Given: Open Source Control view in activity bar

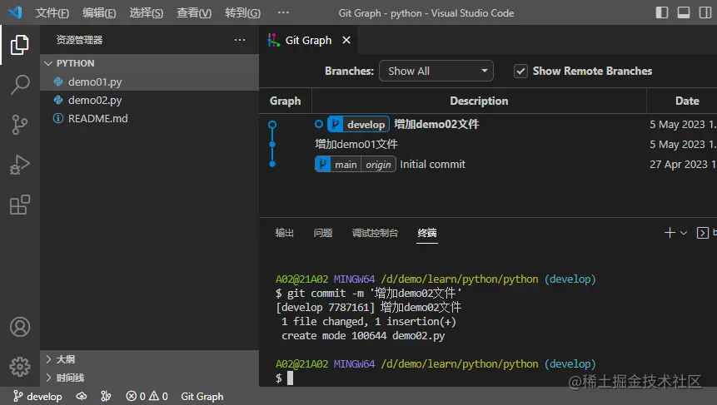Looking at the screenshot, I should pyautogui.click(x=20, y=124).
